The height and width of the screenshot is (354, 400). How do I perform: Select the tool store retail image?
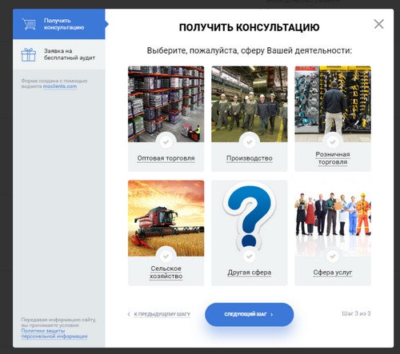click(x=333, y=104)
